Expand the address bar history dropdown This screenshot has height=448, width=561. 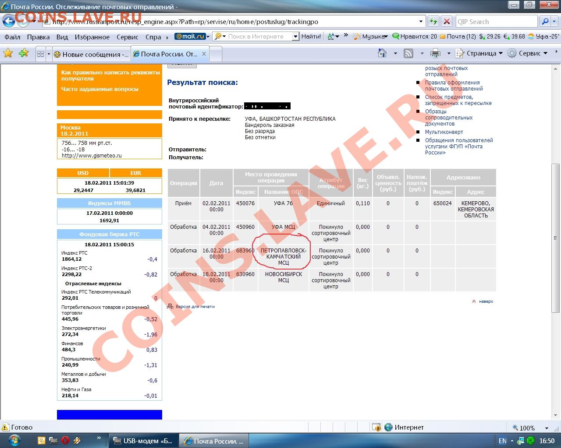pos(421,21)
